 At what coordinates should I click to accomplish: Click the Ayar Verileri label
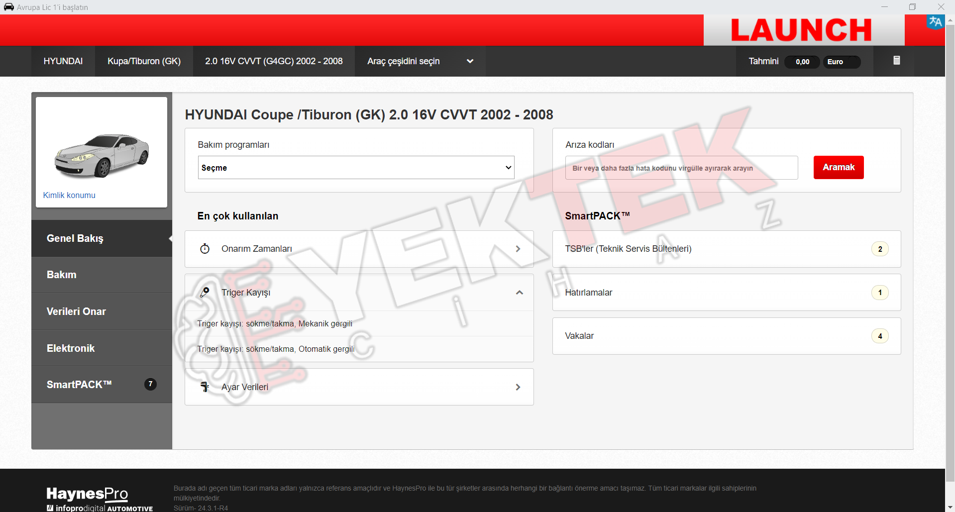pyautogui.click(x=245, y=387)
